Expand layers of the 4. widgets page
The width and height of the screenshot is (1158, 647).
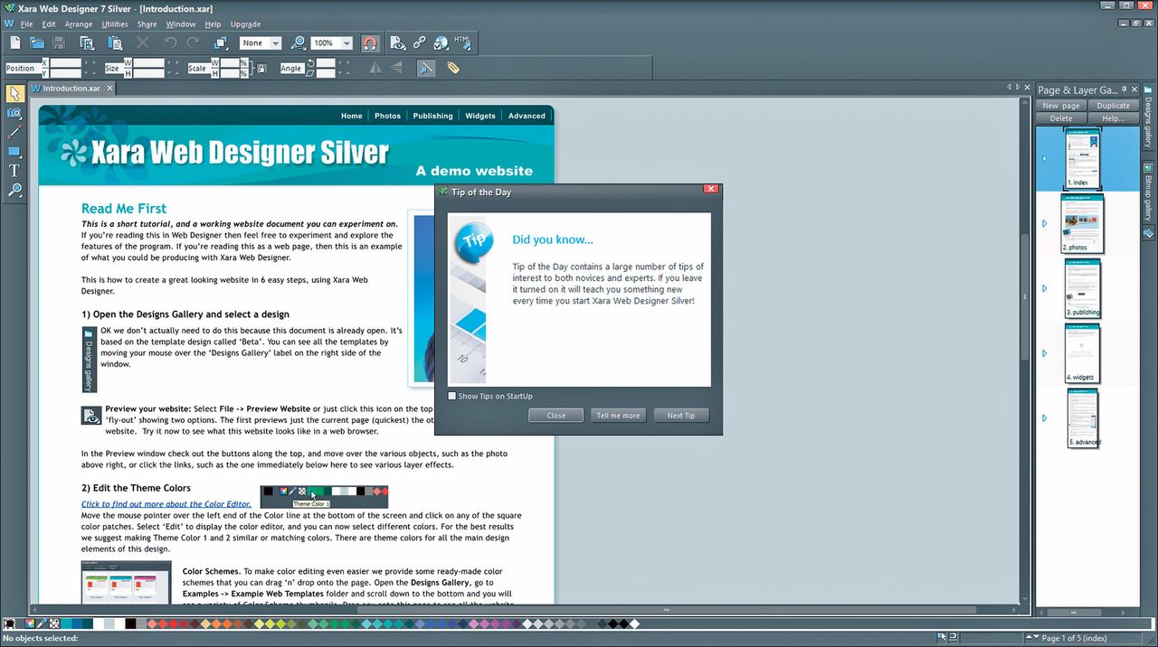1044,353
